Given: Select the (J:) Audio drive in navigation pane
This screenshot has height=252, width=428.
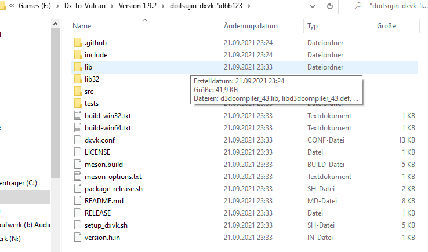Looking at the screenshot, I should pos(25,225).
